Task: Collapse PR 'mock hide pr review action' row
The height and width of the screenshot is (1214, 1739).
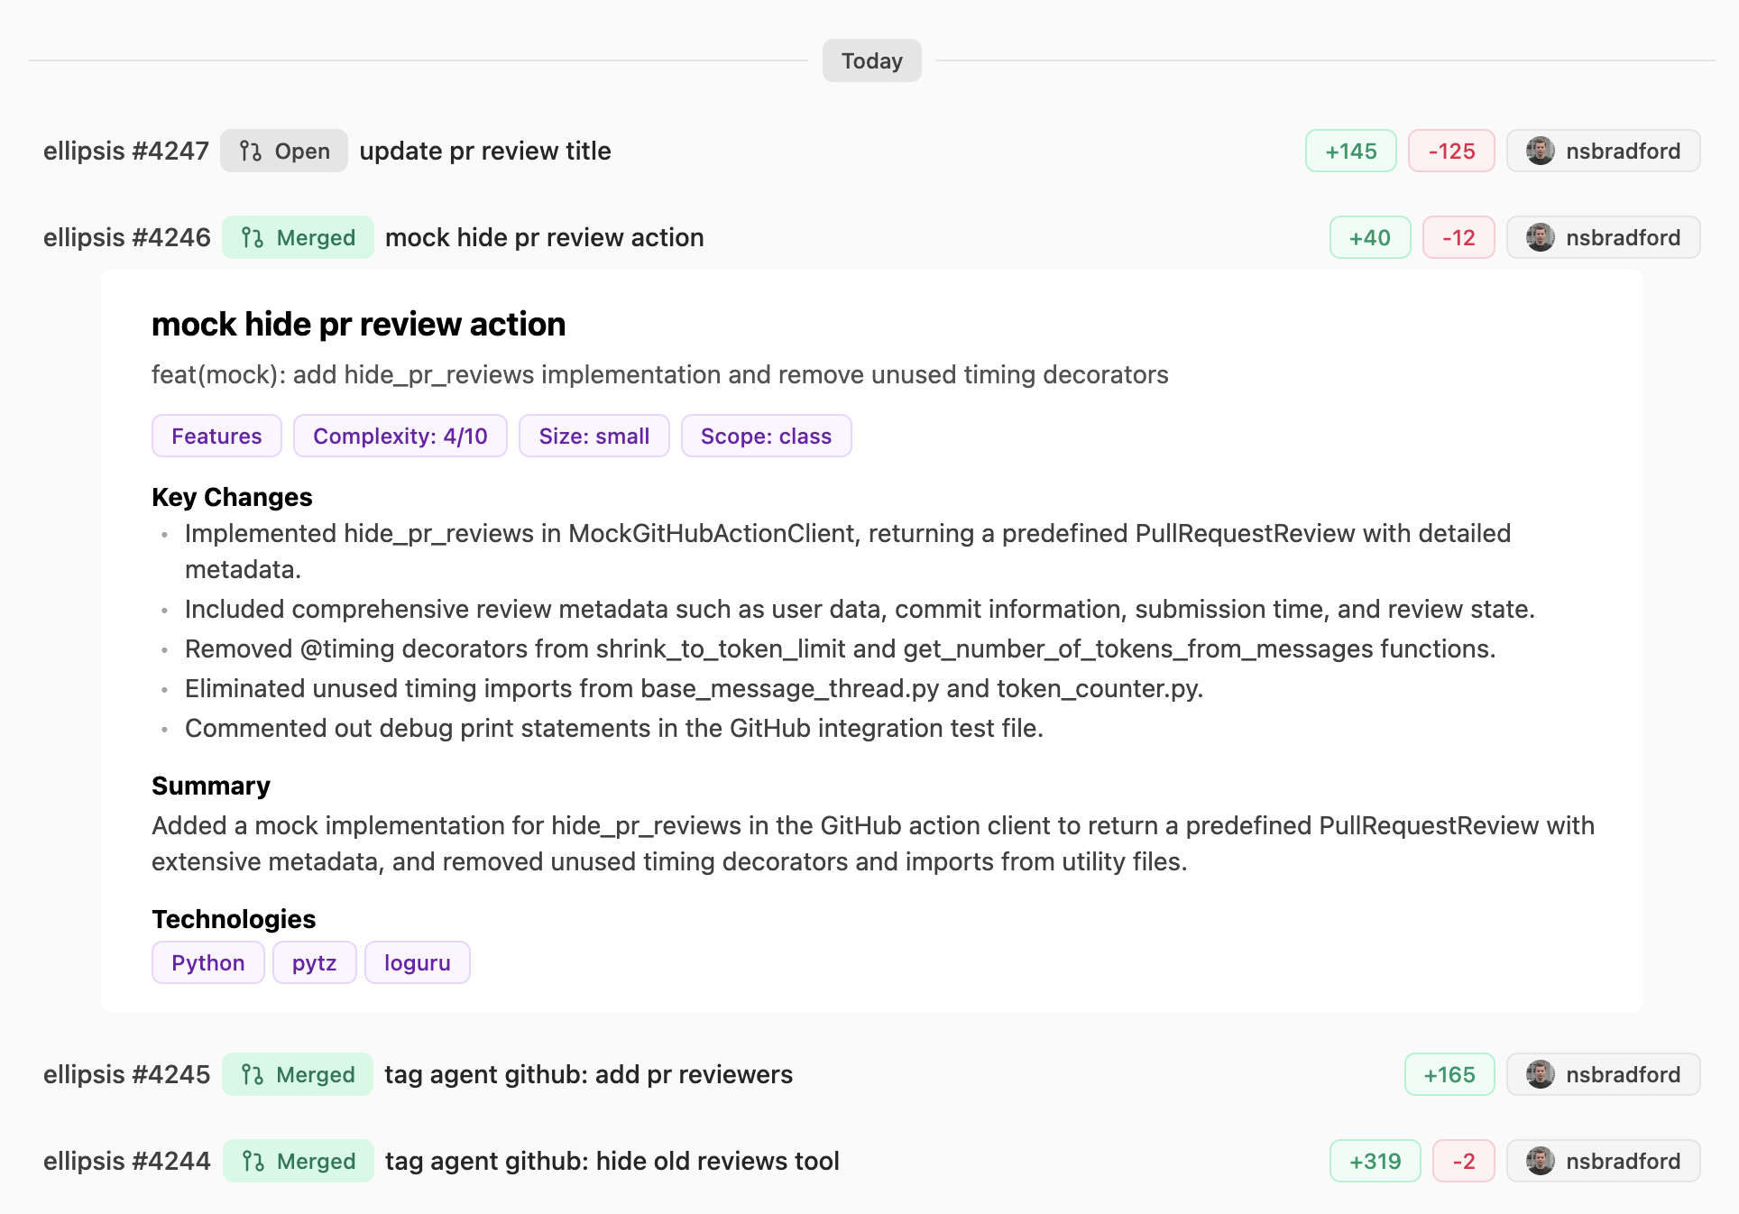Action: 544,237
